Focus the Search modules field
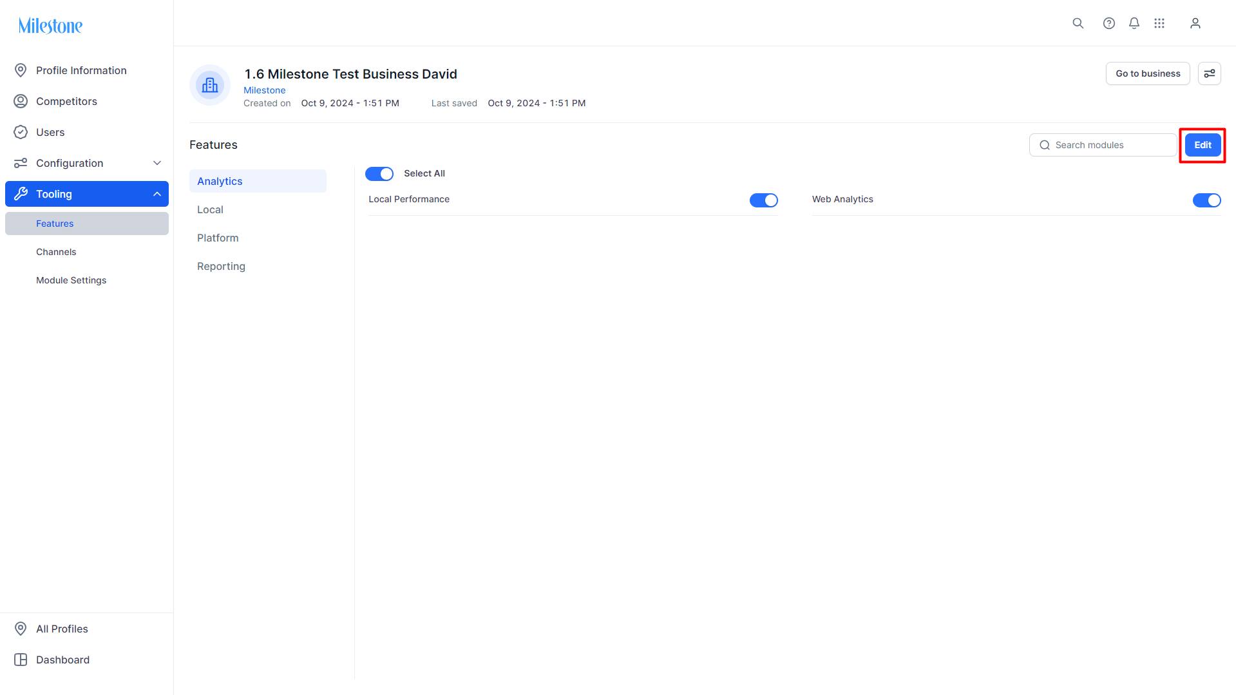 [x=1103, y=146]
